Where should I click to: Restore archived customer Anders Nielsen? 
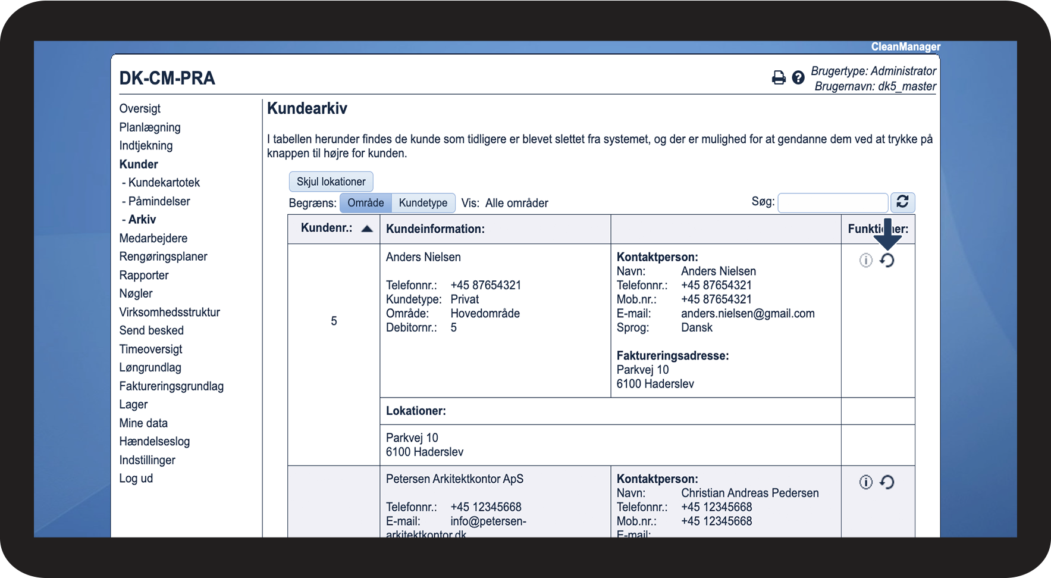click(887, 261)
